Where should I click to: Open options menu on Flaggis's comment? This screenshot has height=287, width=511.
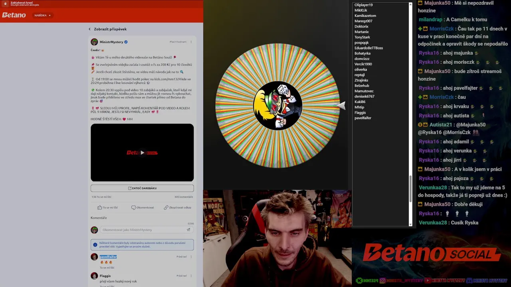tap(191, 276)
